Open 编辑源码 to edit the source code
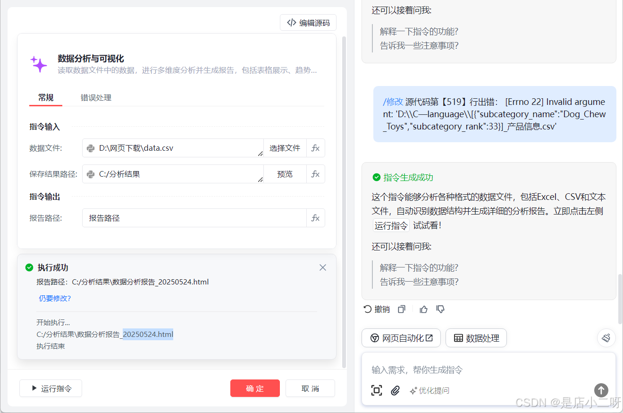Viewport: 623px width, 413px height. click(x=308, y=22)
